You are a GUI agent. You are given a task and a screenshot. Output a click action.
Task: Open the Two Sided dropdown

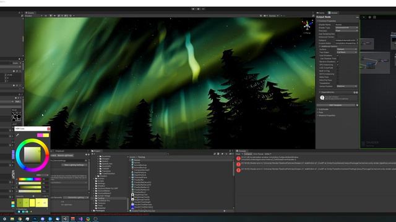[346, 52]
